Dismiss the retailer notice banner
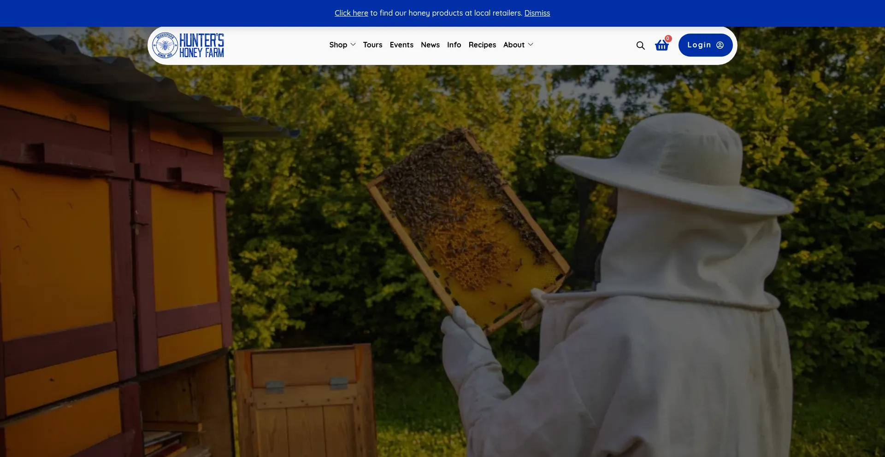This screenshot has height=457, width=885. coord(537,13)
